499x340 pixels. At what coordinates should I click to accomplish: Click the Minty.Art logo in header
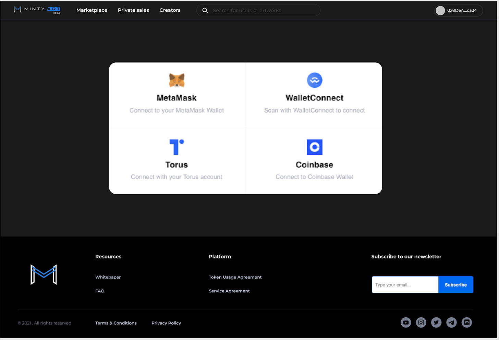coord(37,10)
